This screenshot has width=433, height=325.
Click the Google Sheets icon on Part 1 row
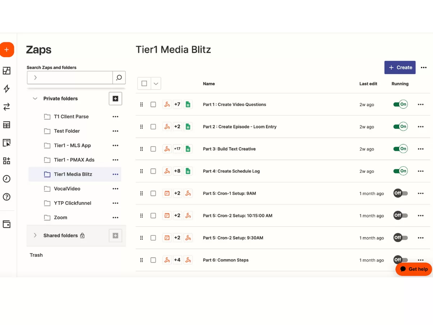pos(188,105)
